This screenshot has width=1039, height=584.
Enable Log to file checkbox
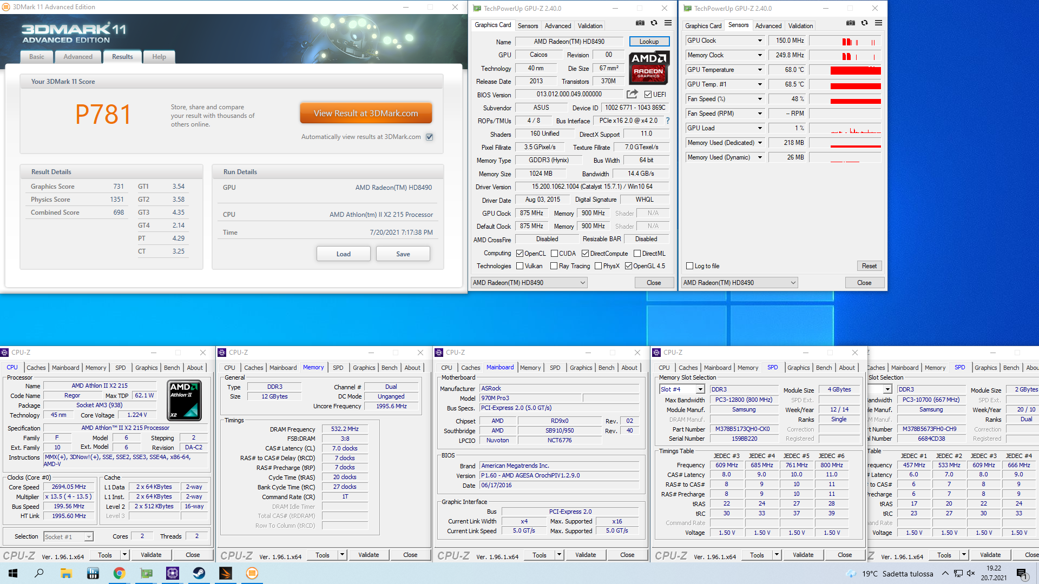(x=689, y=266)
